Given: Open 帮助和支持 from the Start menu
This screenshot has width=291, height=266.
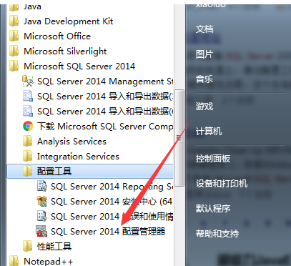Looking at the screenshot, I should (217, 234).
